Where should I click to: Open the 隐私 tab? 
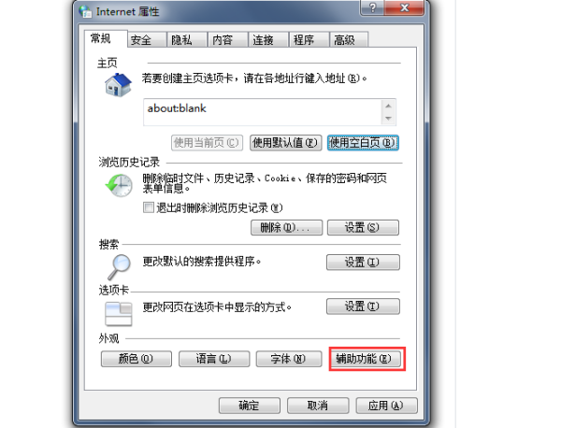pyautogui.click(x=187, y=39)
